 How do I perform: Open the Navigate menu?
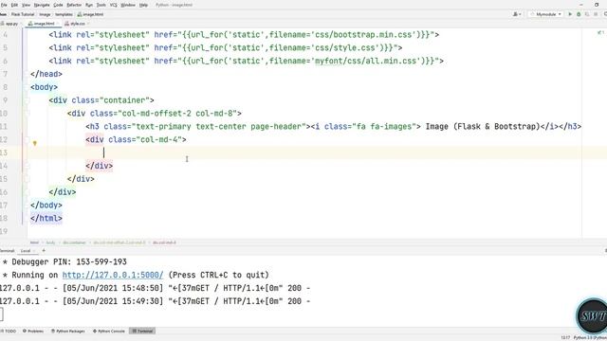pos(42,5)
